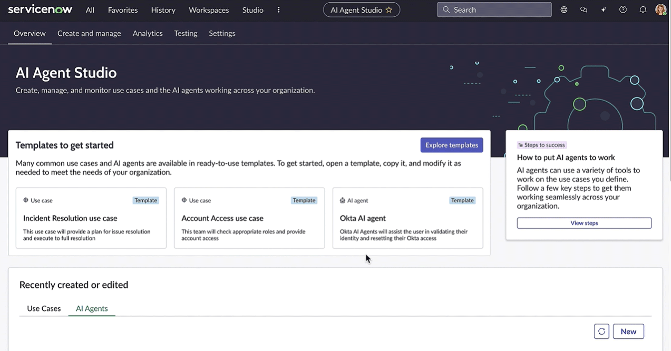
Task: Click the AI agent icon on Okta card
Action: tap(343, 200)
